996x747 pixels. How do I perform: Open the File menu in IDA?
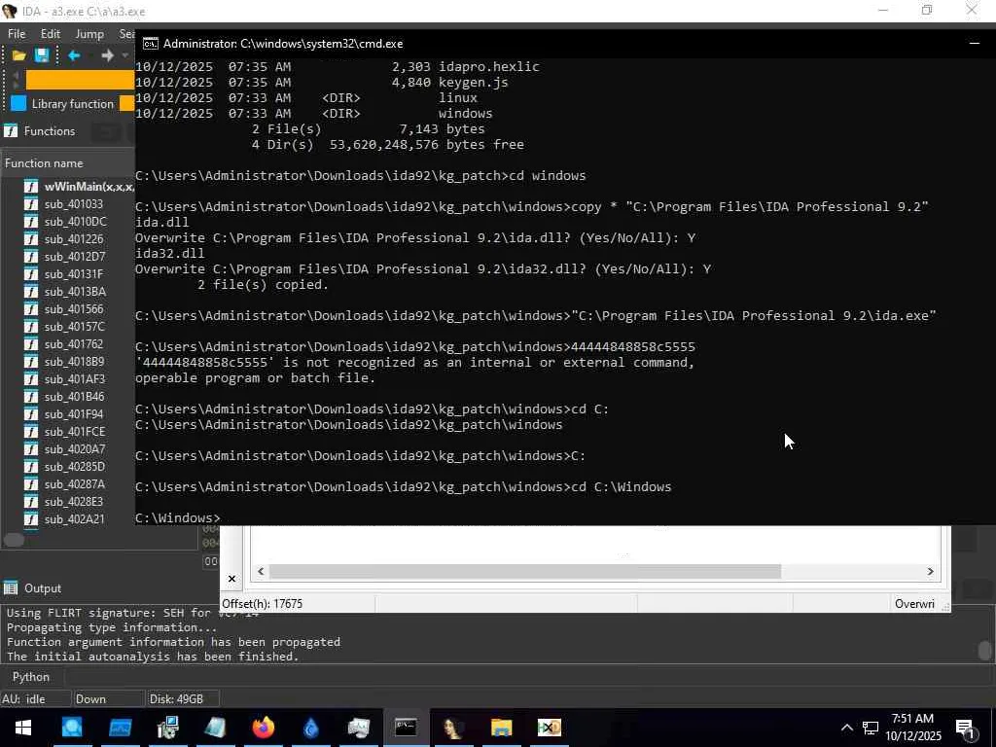[17, 34]
